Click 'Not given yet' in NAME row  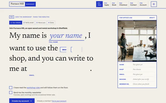pyautogui.click(x=138, y=65)
